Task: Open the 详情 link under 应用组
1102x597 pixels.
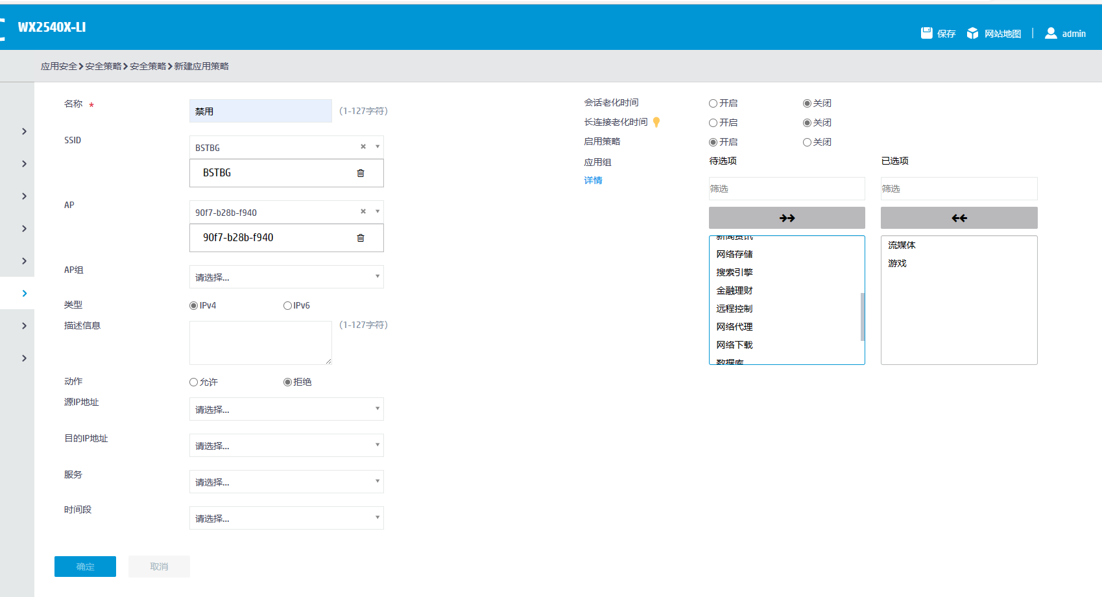Action: [593, 180]
